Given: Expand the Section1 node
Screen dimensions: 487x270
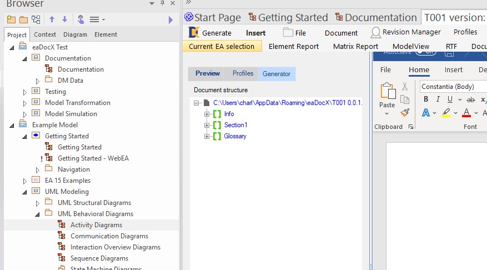Looking at the screenshot, I should (x=207, y=125).
